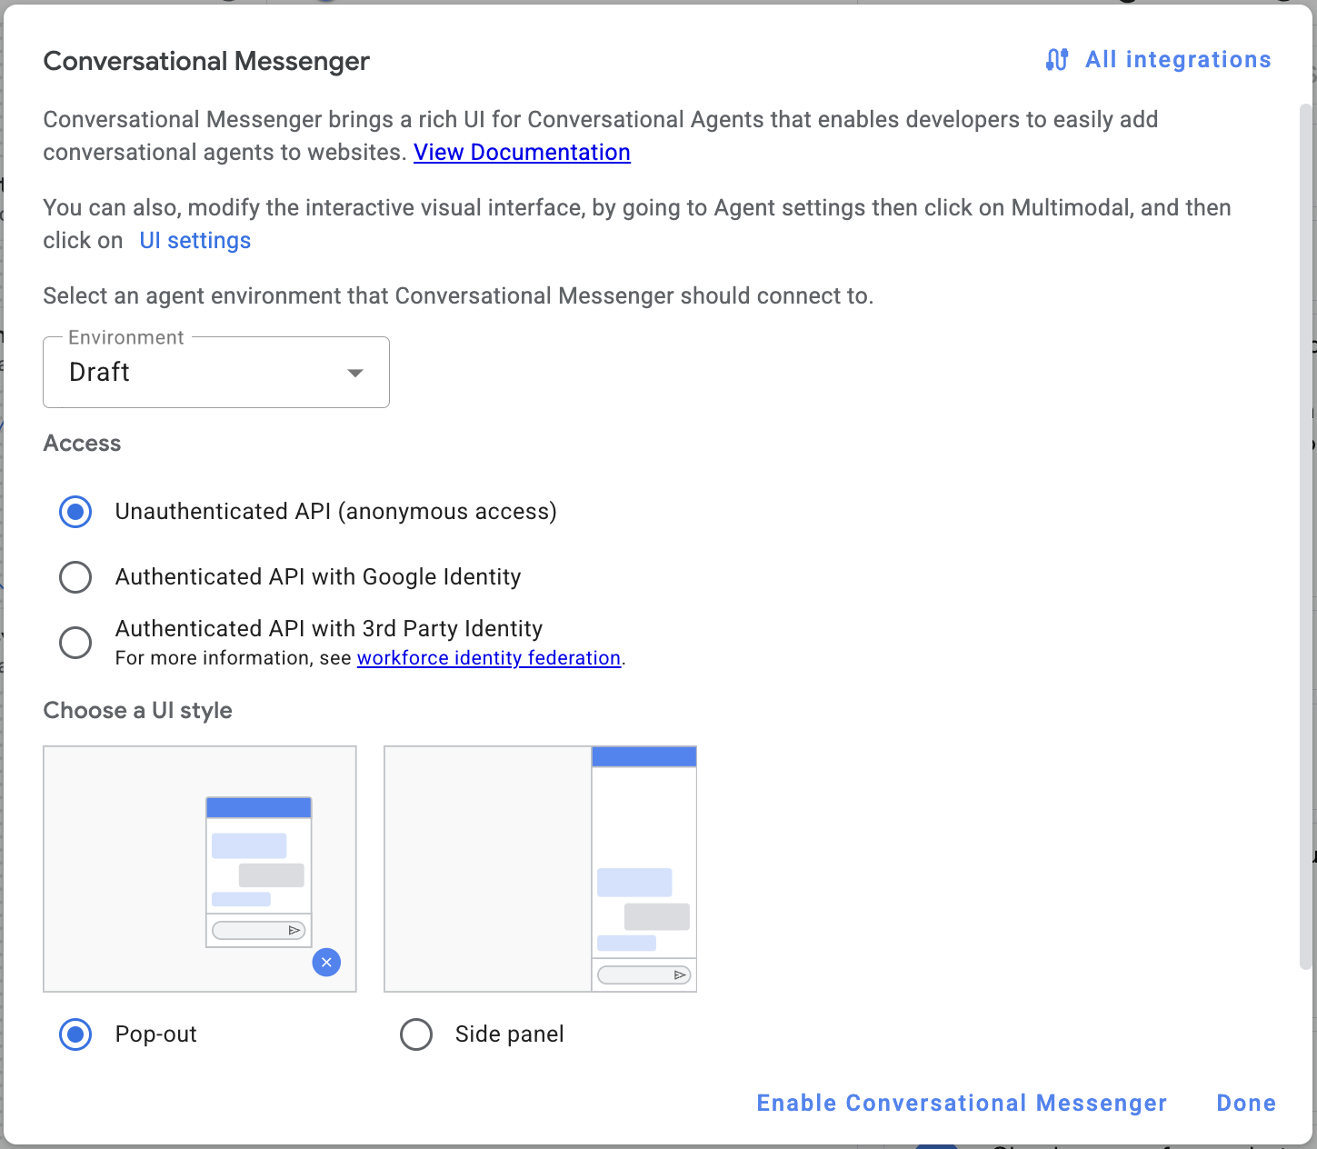This screenshot has width=1317, height=1149.
Task: Select Authenticated API with 3rd Party Identity
Action: pos(75,643)
